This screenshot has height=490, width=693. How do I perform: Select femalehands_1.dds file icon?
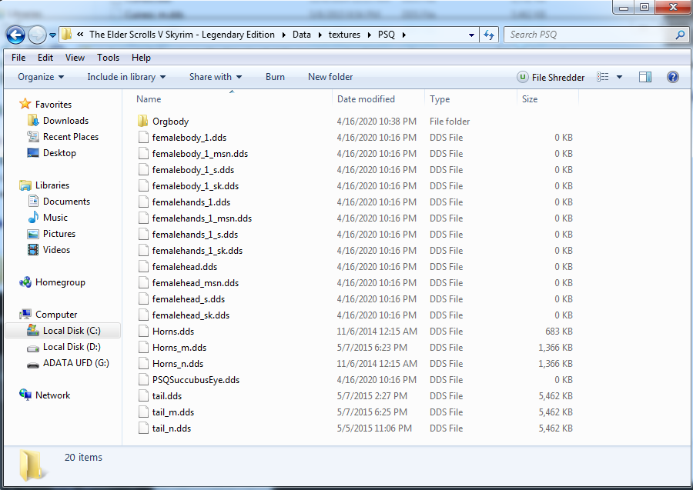[x=143, y=202]
